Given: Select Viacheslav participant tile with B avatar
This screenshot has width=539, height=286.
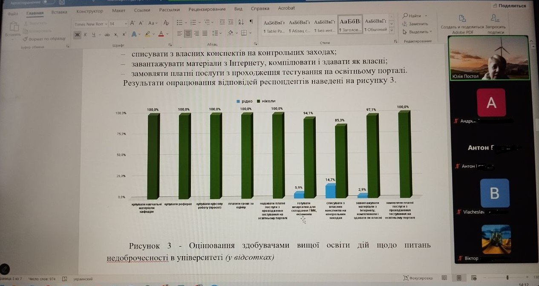Looking at the screenshot, I should tap(494, 194).
